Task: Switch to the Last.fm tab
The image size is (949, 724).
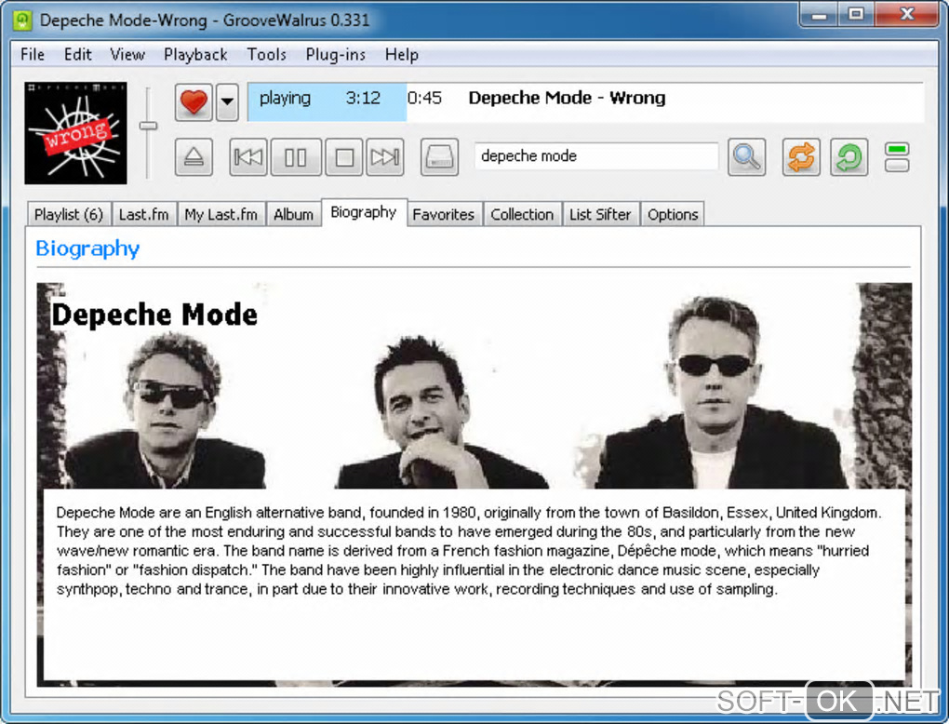Action: coord(143,214)
